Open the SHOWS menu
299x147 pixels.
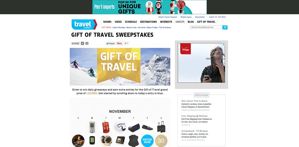(x=107, y=22)
